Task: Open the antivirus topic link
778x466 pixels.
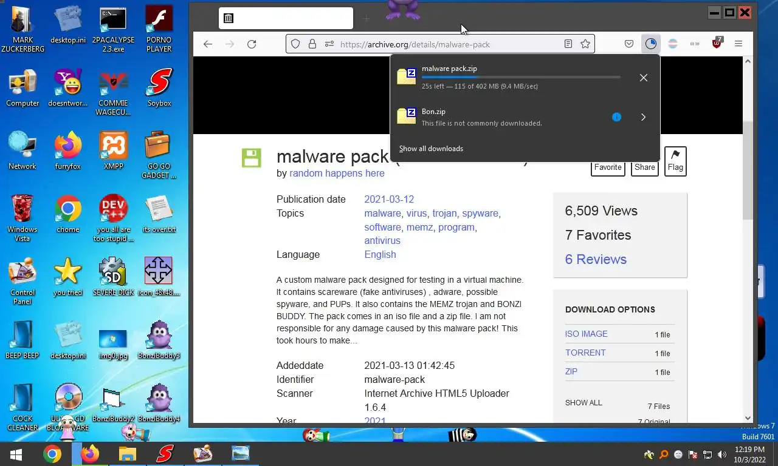Action: coord(382,240)
